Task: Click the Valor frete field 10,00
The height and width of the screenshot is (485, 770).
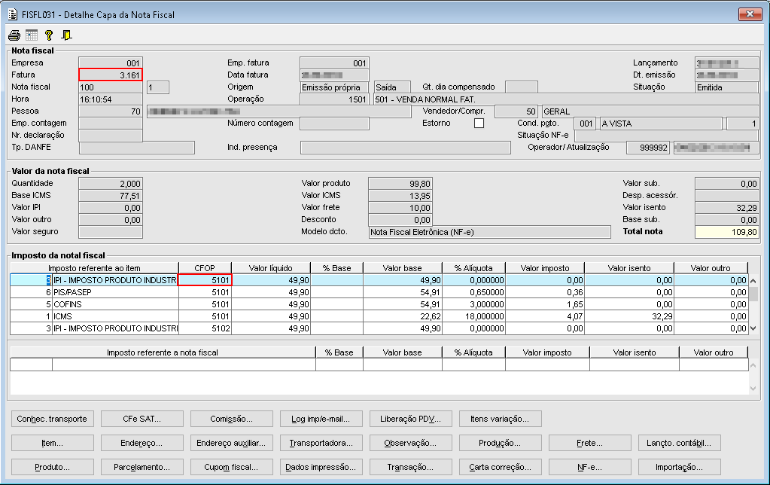Action: point(400,208)
